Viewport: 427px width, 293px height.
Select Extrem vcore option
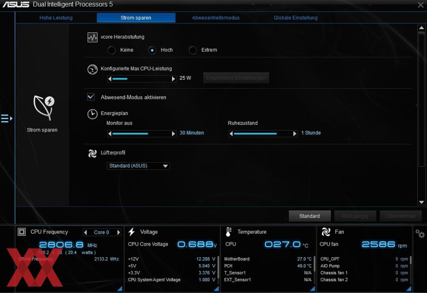[x=193, y=50]
